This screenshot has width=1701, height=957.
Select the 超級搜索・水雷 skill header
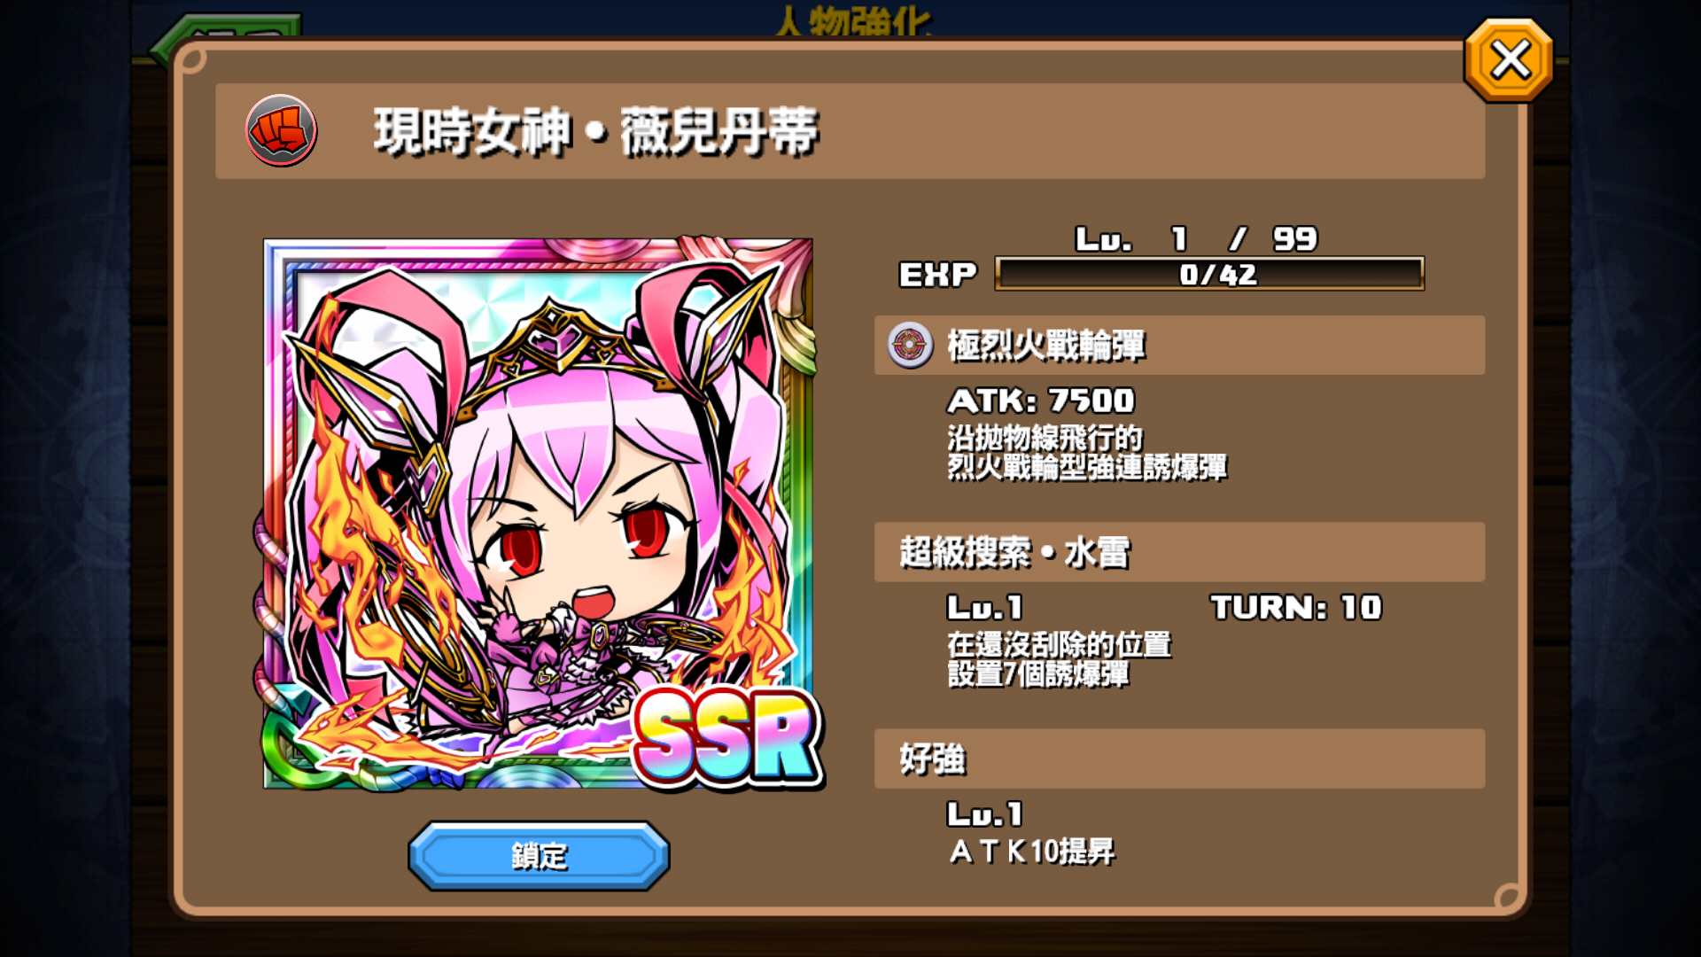(x=1179, y=552)
